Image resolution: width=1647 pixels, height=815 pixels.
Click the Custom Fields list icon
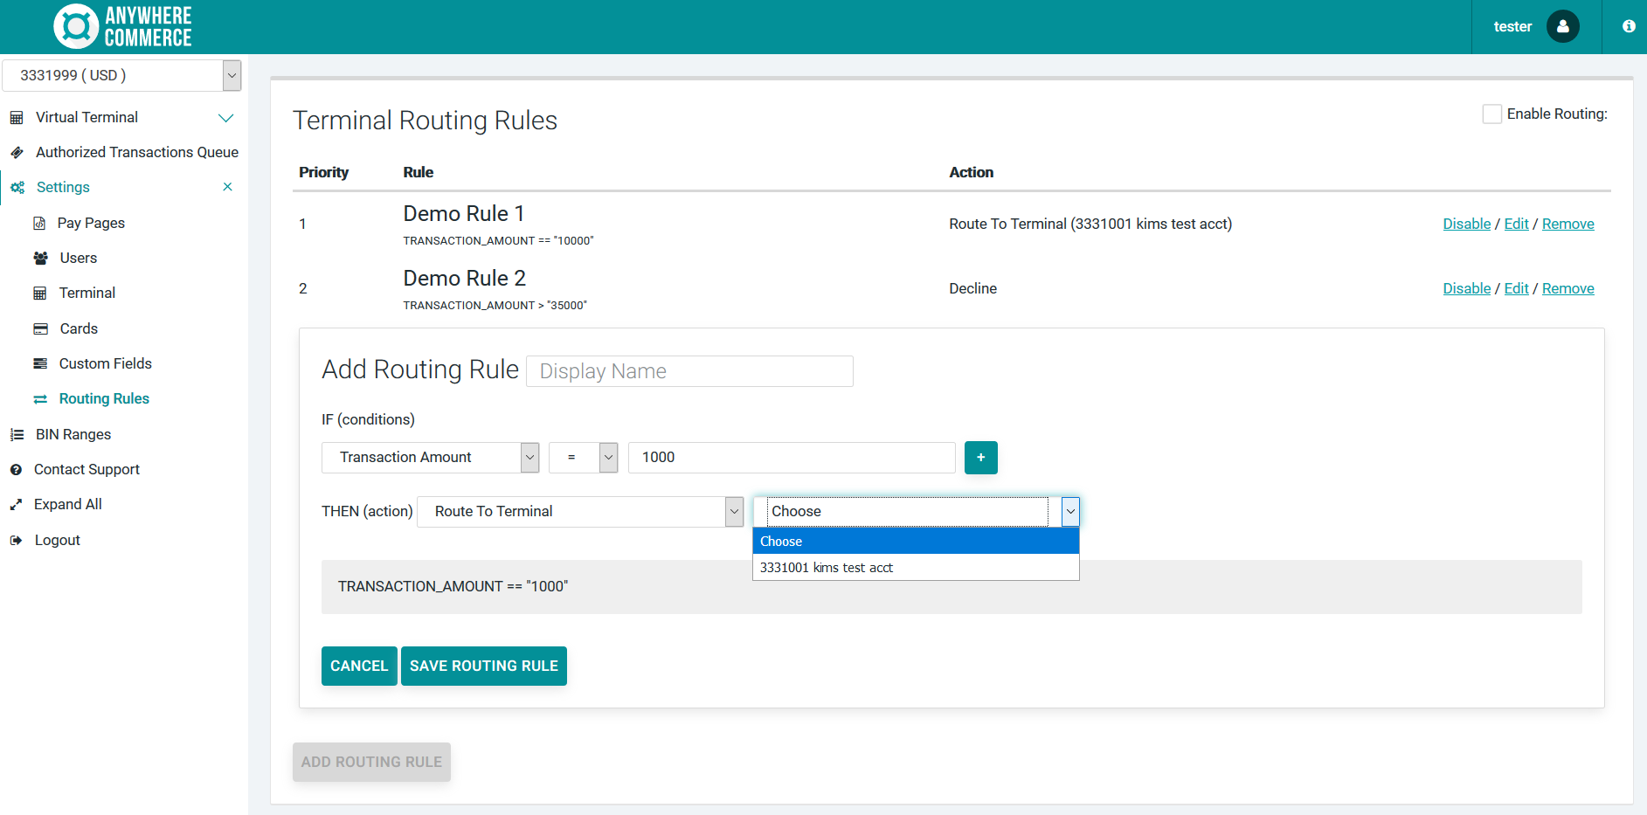click(x=40, y=364)
